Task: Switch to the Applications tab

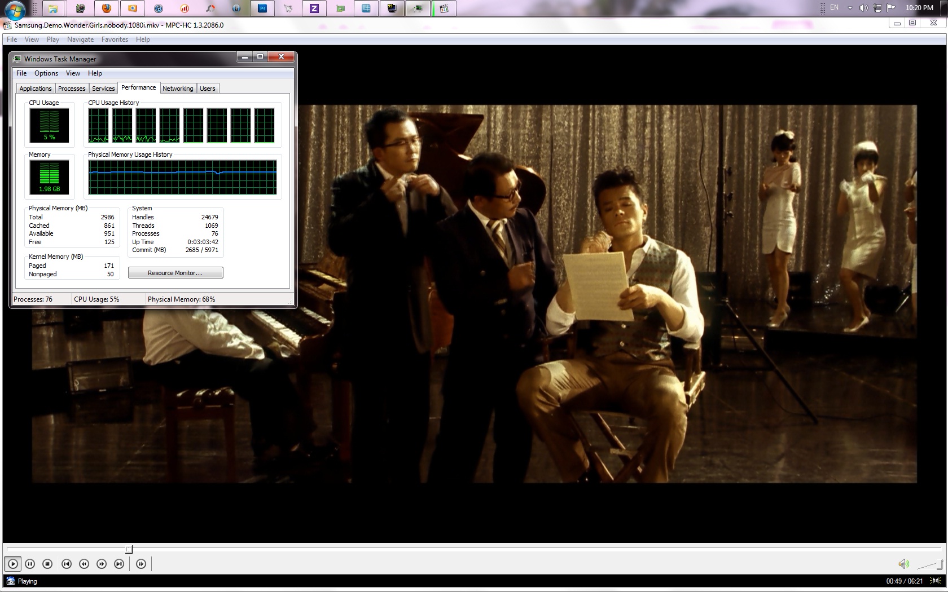Action: pos(36,89)
